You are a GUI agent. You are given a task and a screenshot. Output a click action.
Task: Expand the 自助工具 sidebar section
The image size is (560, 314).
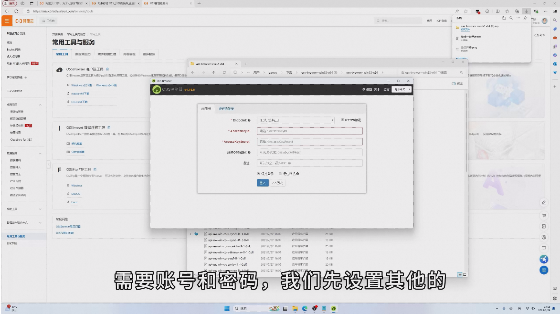click(40, 209)
